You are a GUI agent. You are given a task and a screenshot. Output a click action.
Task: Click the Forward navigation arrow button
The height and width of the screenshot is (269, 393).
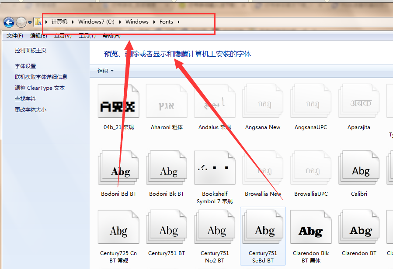(21, 23)
